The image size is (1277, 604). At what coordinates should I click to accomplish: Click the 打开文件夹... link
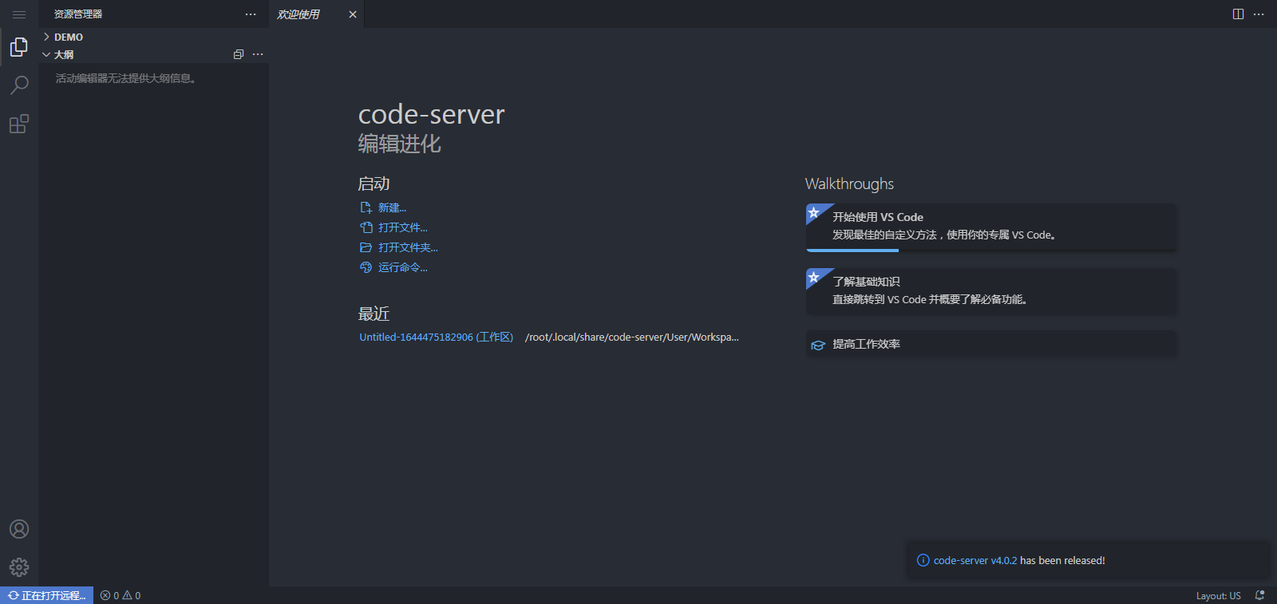[x=399, y=247]
